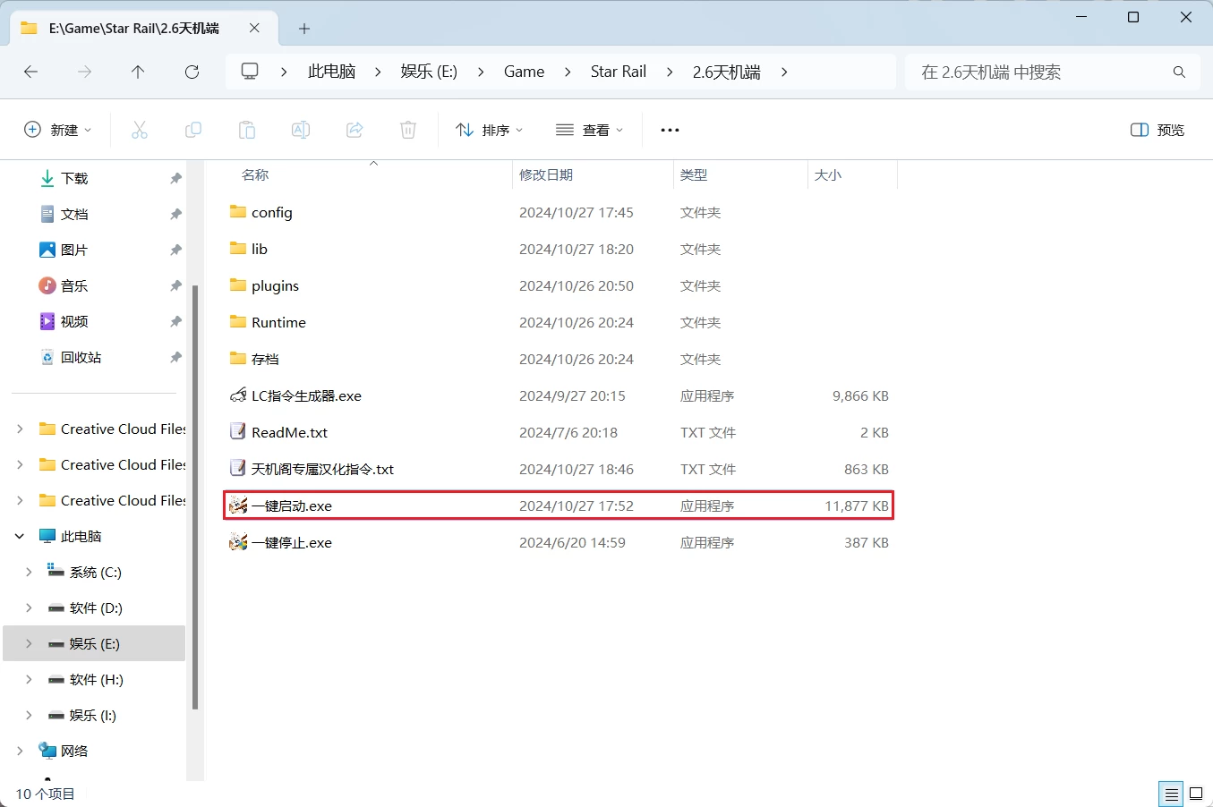The height and width of the screenshot is (807, 1213).
Task: Open the 新建 dropdown
Action: coord(57,130)
